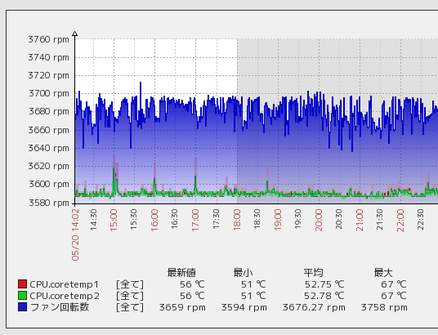Click the 19:00 time axis label
The width and height of the screenshot is (438, 335).
pyautogui.click(x=278, y=221)
